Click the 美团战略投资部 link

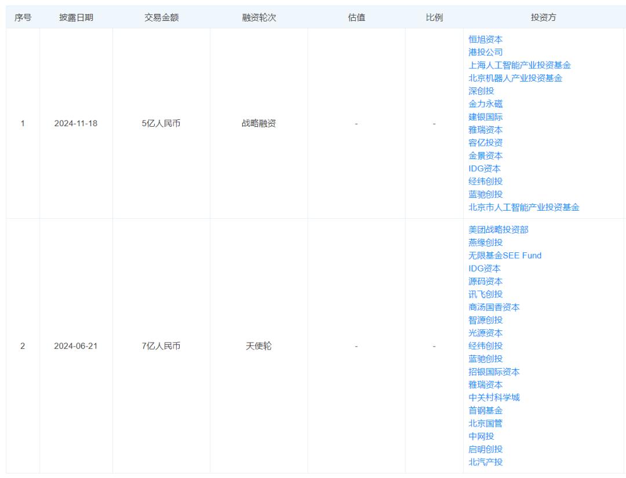(498, 230)
